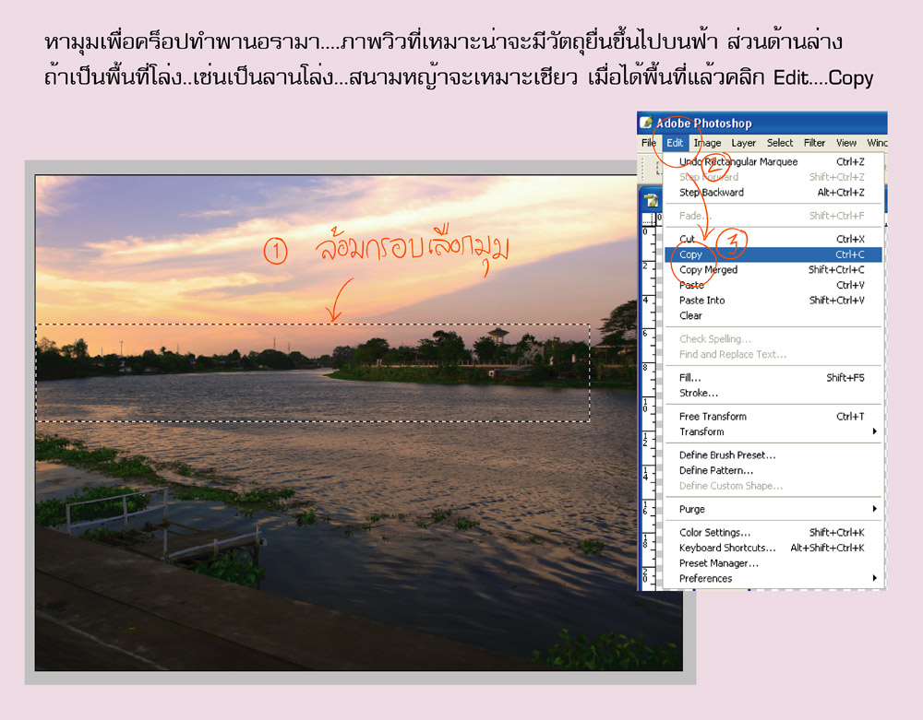
Task: Click Copy Merged menu entry
Action: [709, 270]
